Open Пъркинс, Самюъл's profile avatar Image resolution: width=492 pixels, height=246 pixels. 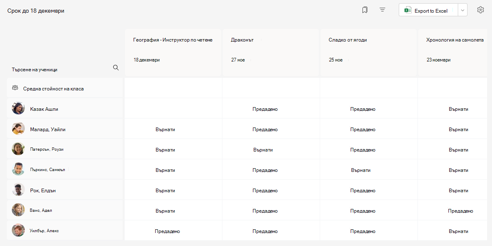(x=18, y=169)
